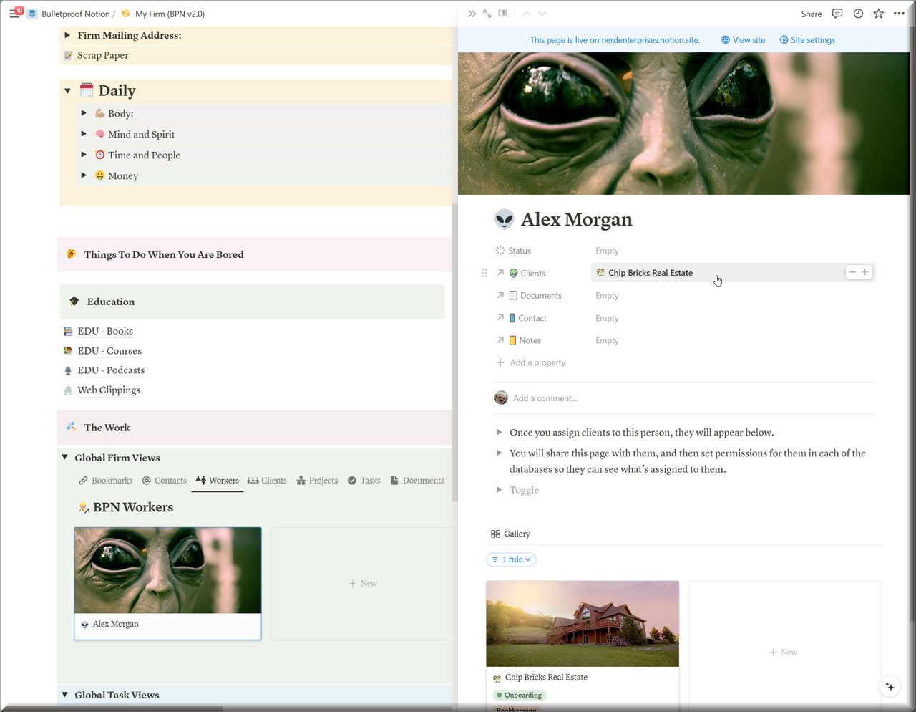This screenshot has height=712, width=916.
Task: Collapse the Global Firm Views toggle
Action: pos(64,458)
